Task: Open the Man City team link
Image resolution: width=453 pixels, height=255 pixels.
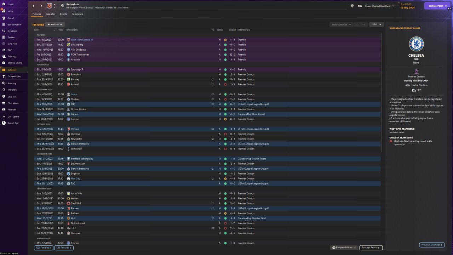Action: 75,178
